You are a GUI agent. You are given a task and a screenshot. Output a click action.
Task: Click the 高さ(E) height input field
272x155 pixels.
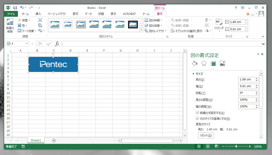[247, 79]
